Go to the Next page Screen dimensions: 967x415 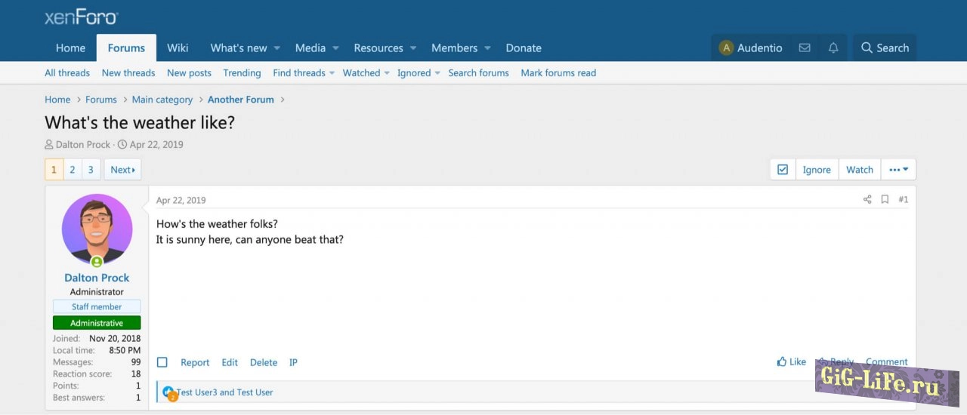click(122, 170)
